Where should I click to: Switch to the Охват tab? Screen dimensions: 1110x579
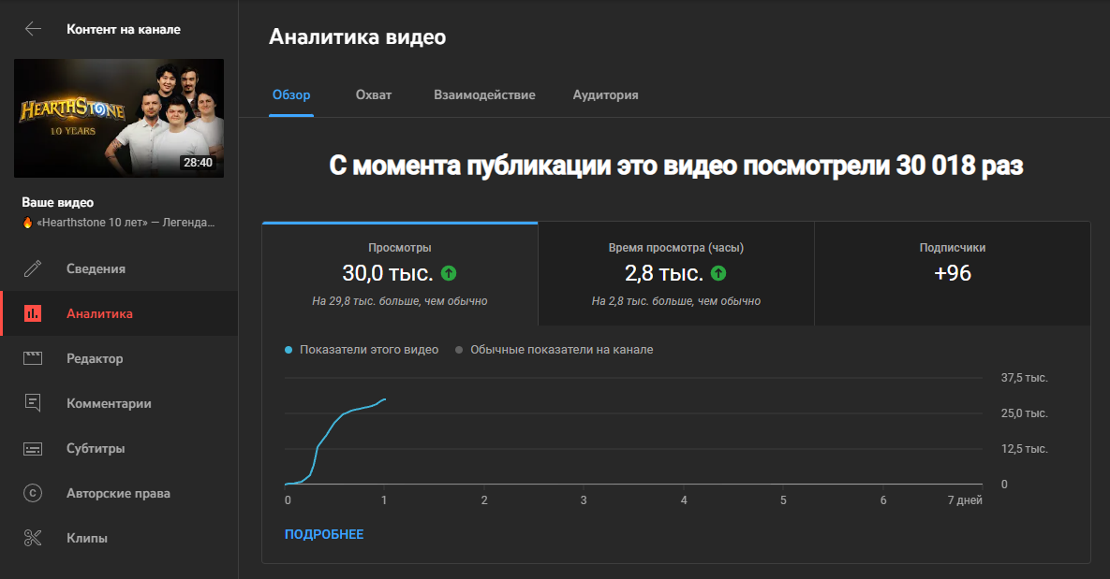coord(373,94)
